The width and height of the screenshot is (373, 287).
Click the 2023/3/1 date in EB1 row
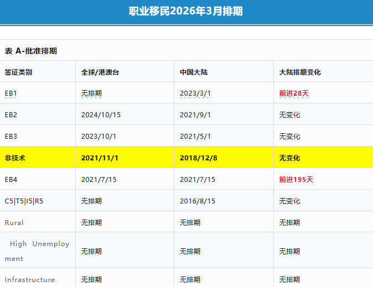point(195,93)
